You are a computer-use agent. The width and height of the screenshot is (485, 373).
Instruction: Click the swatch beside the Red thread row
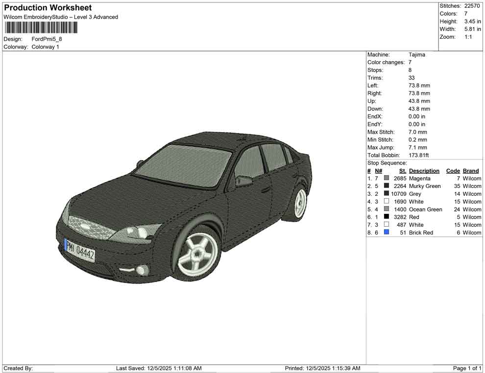(387, 217)
